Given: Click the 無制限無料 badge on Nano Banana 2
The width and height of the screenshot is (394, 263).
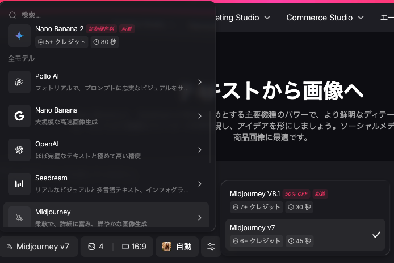Looking at the screenshot, I should pyautogui.click(x=101, y=29).
